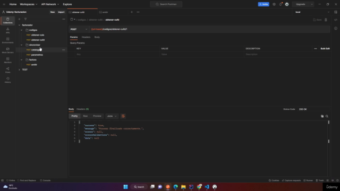Click the Search Postman field
This screenshot has height=191, width=340.
pos(166,4)
